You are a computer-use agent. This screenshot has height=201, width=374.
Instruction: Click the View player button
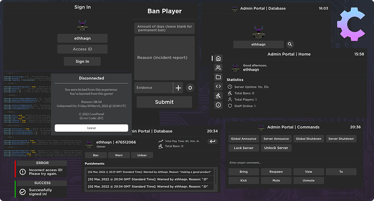pos(308,172)
